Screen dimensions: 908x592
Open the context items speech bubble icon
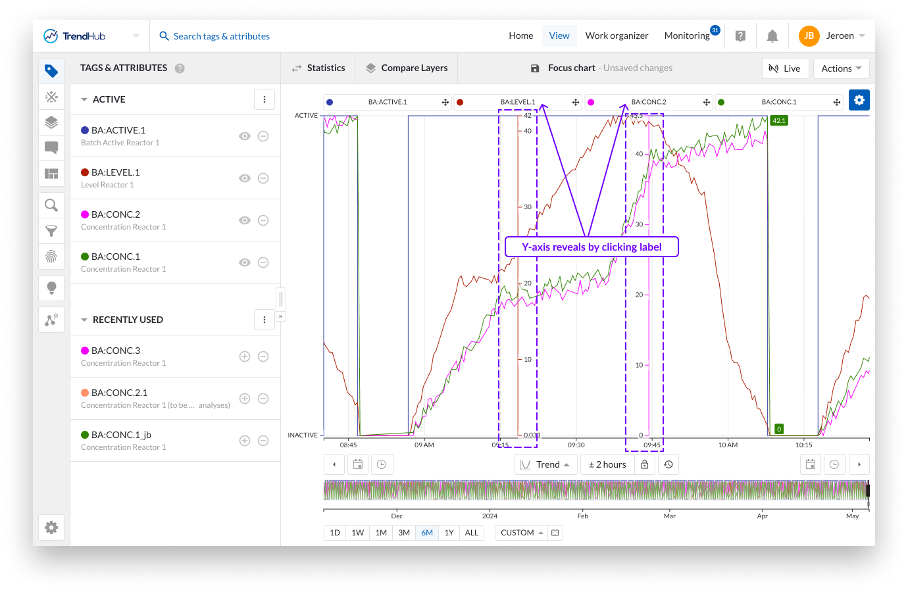pos(51,147)
